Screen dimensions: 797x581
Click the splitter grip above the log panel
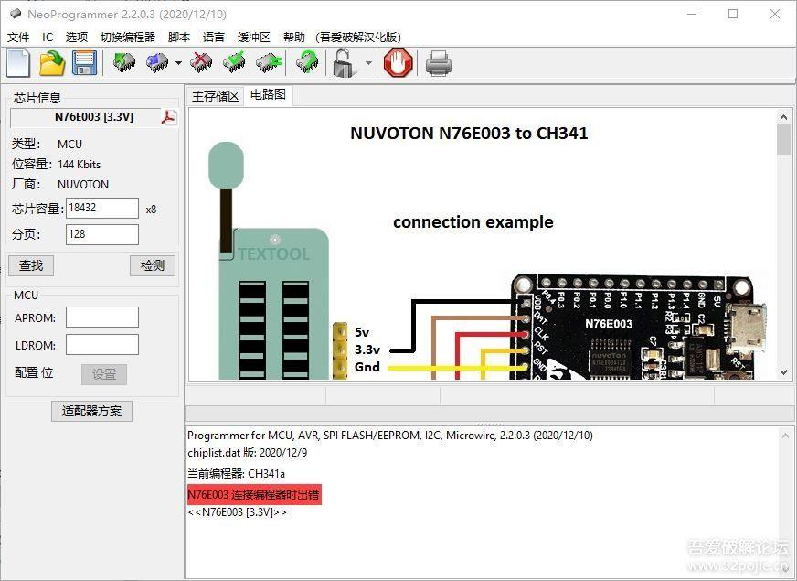click(x=489, y=424)
